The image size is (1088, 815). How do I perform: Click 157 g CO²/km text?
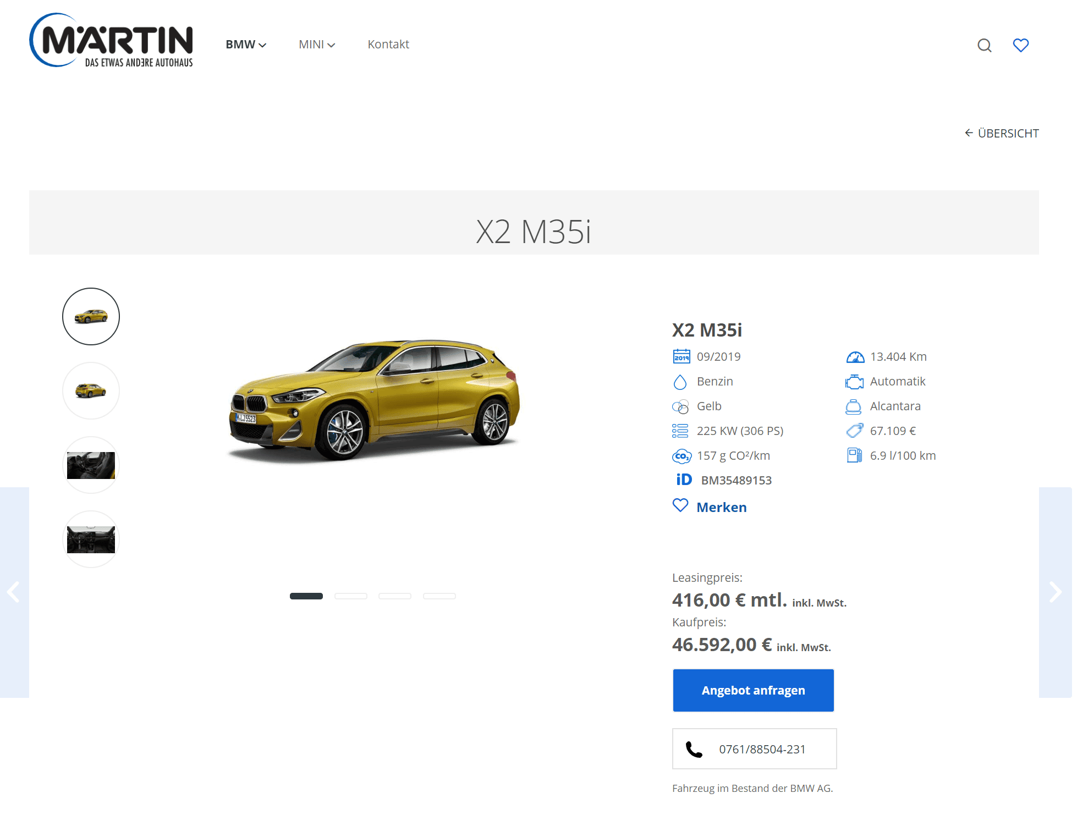[733, 455]
